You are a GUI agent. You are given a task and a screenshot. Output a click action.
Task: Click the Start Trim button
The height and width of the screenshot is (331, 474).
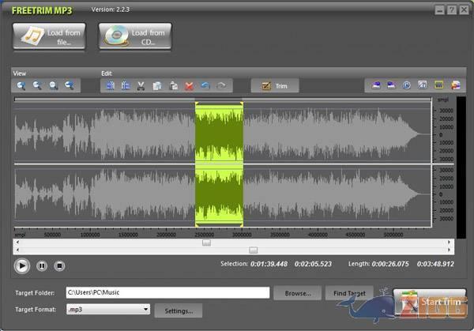(430, 303)
